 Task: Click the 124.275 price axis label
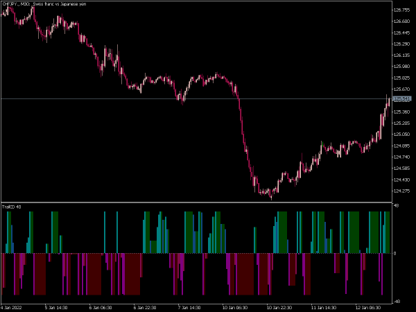(x=401, y=191)
